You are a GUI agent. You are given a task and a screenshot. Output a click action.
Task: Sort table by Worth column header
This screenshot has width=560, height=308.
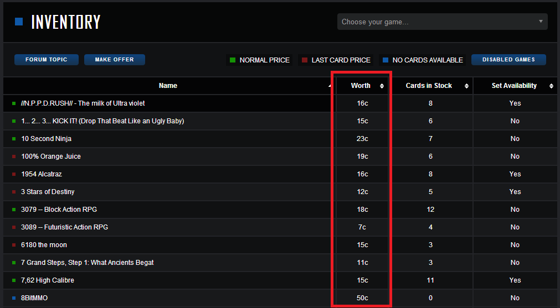362,86
